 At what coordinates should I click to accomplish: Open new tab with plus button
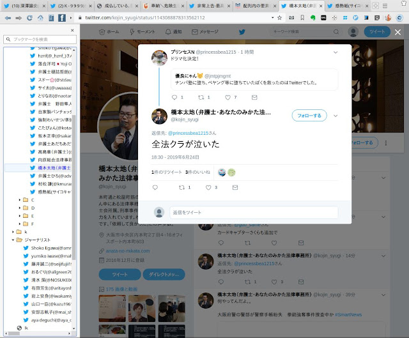[x=375, y=6]
